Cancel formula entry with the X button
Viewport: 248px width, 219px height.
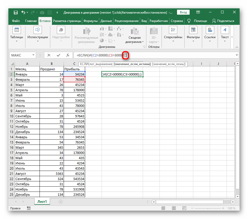point(49,55)
